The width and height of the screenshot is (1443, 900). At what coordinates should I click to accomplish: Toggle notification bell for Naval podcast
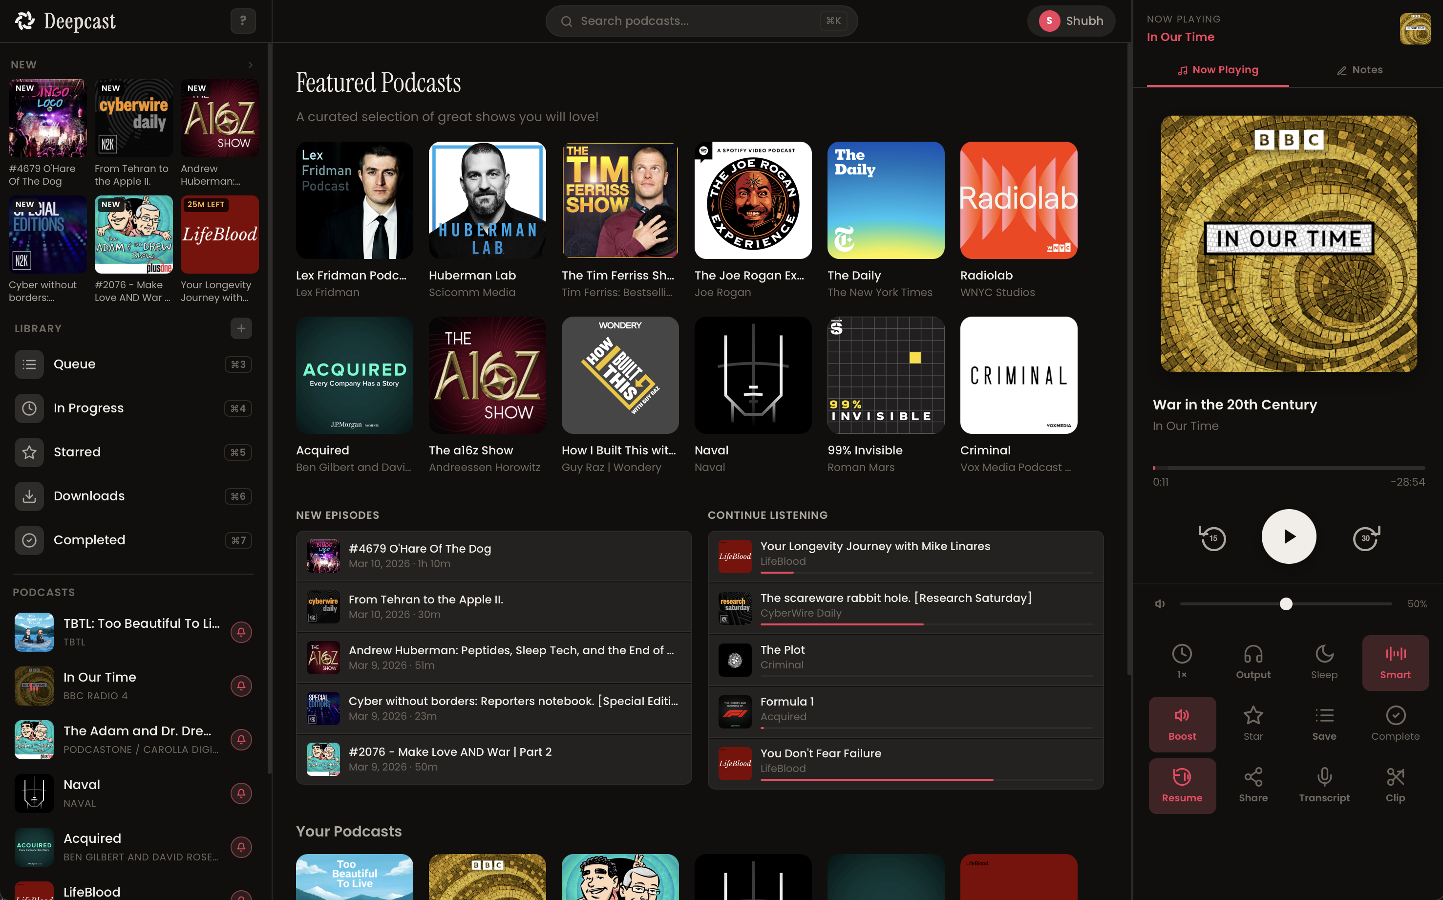241,793
